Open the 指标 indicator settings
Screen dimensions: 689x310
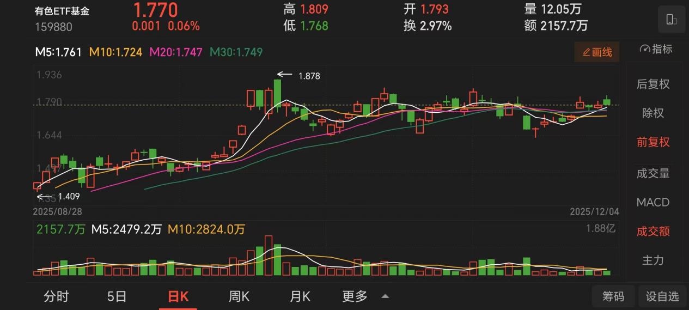point(656,49)
